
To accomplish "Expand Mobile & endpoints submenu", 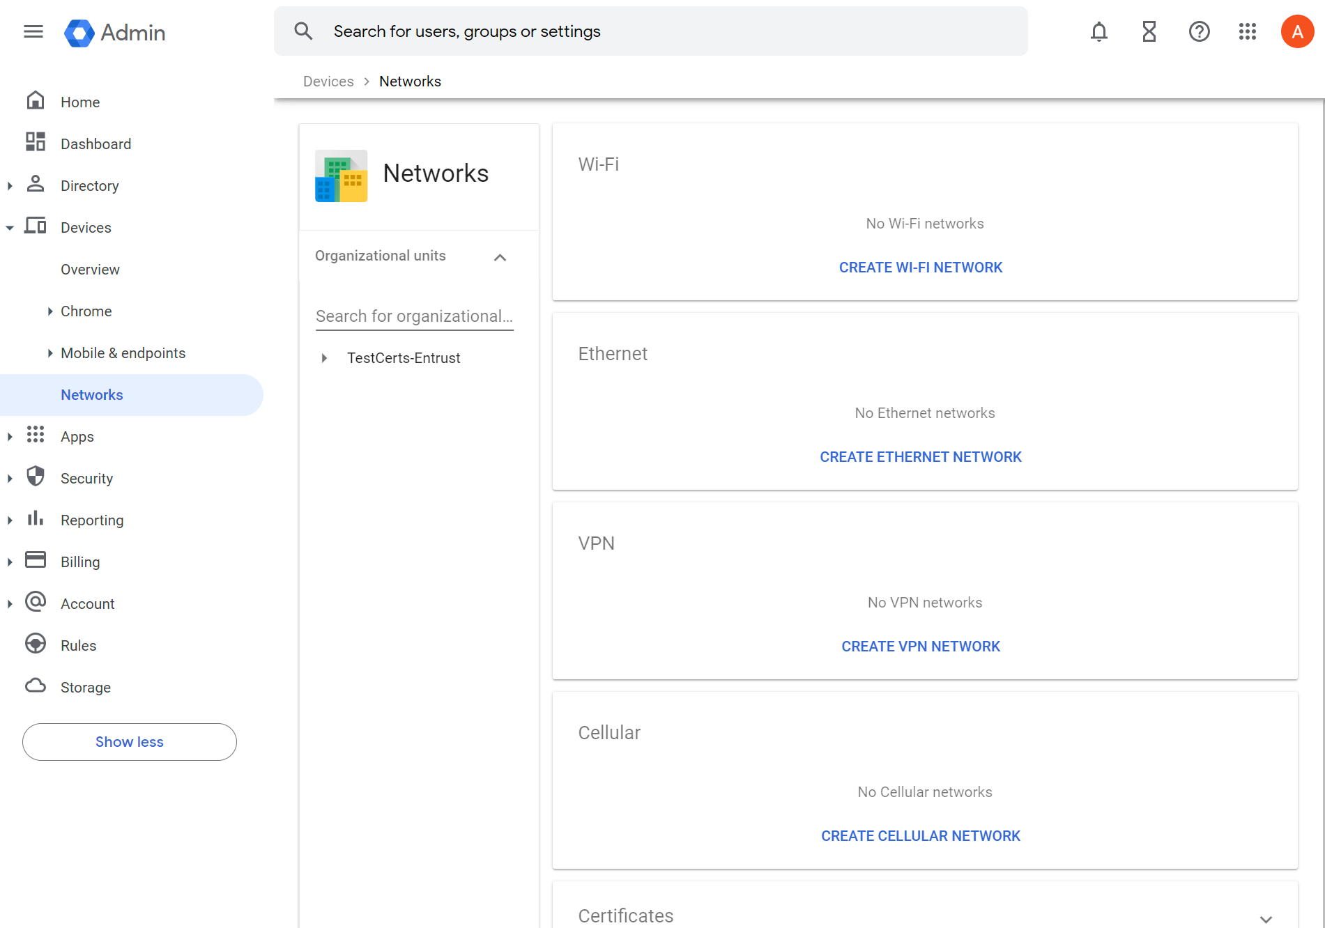I will pyautogui.click(x=50, y=353).
